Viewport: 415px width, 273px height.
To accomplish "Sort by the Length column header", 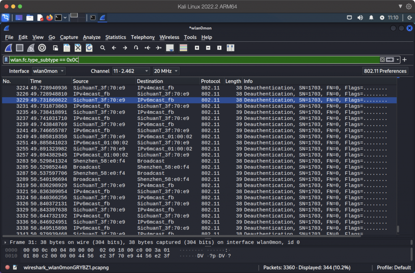I will 233,81.
